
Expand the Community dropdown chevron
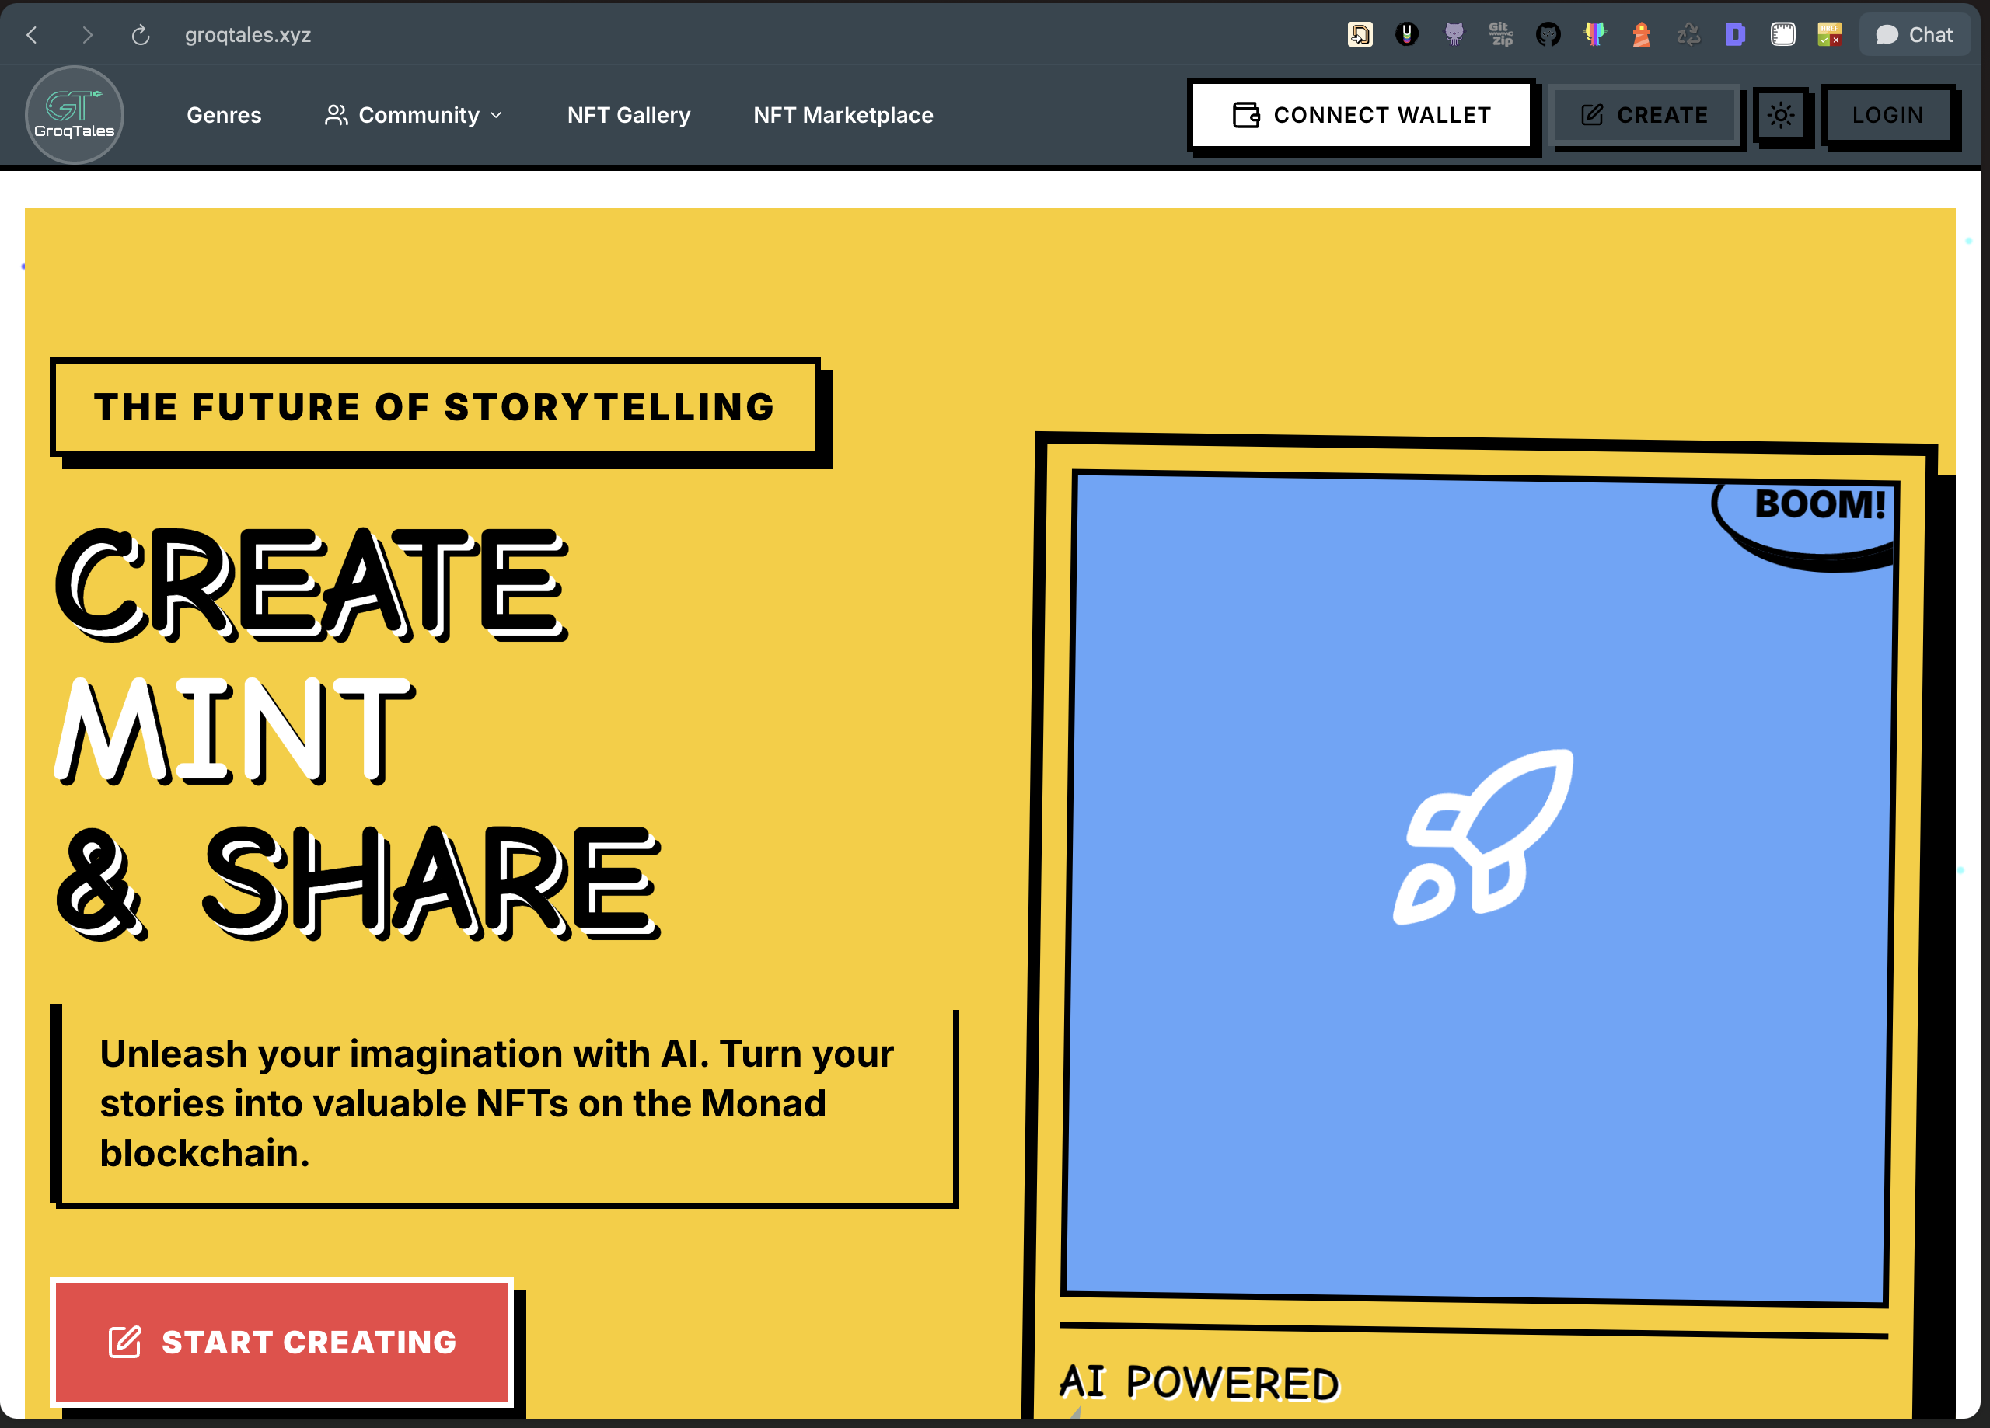click(497, 115)
